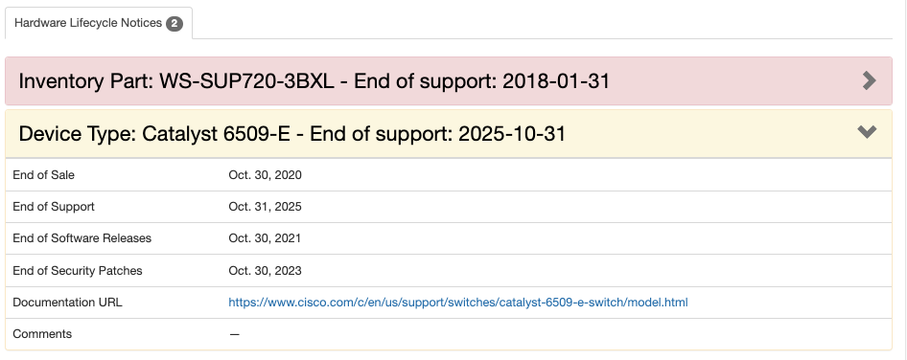Select the Comments row label

tap(42, 334)
